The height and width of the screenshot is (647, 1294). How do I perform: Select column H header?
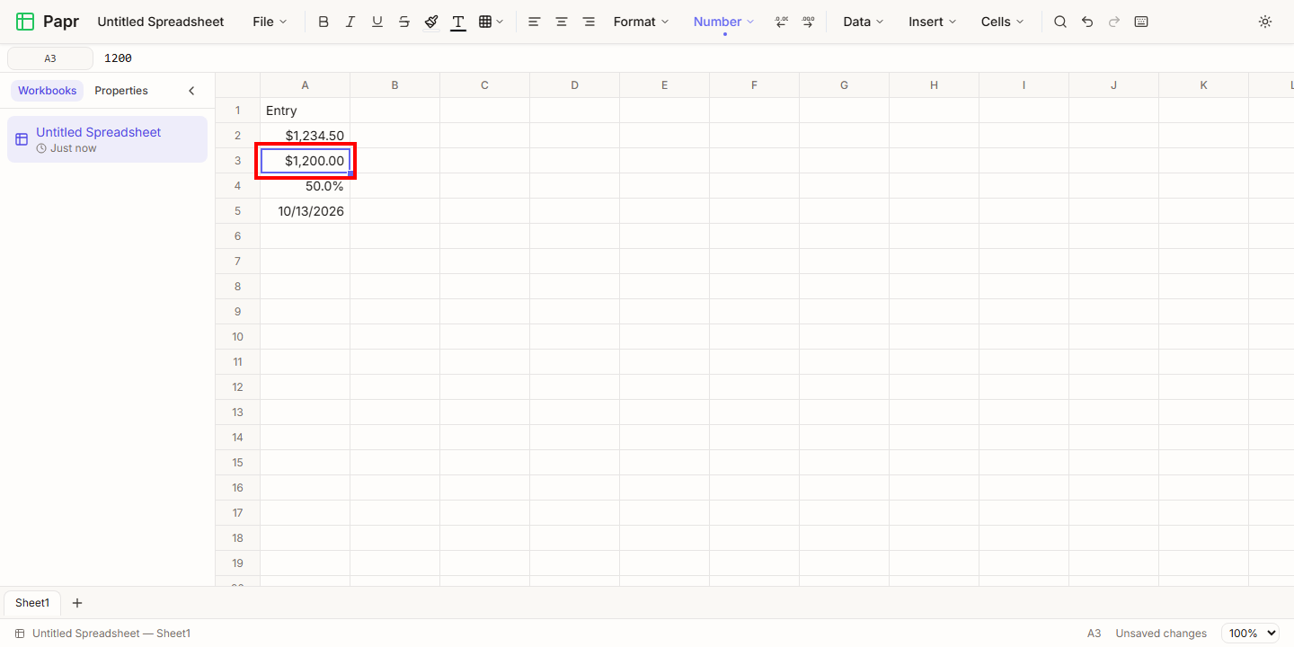click(935, 85)
